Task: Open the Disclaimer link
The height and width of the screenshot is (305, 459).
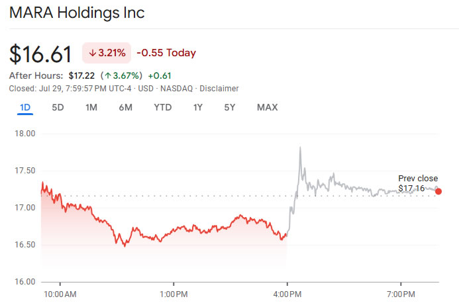Action: (219, 89)
